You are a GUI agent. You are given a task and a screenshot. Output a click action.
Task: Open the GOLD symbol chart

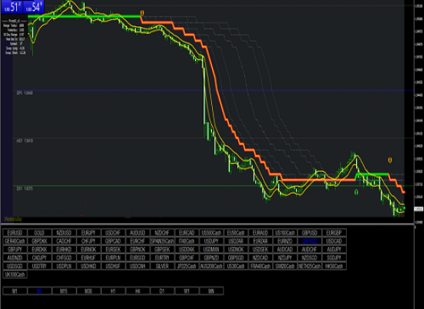[39, 233]
